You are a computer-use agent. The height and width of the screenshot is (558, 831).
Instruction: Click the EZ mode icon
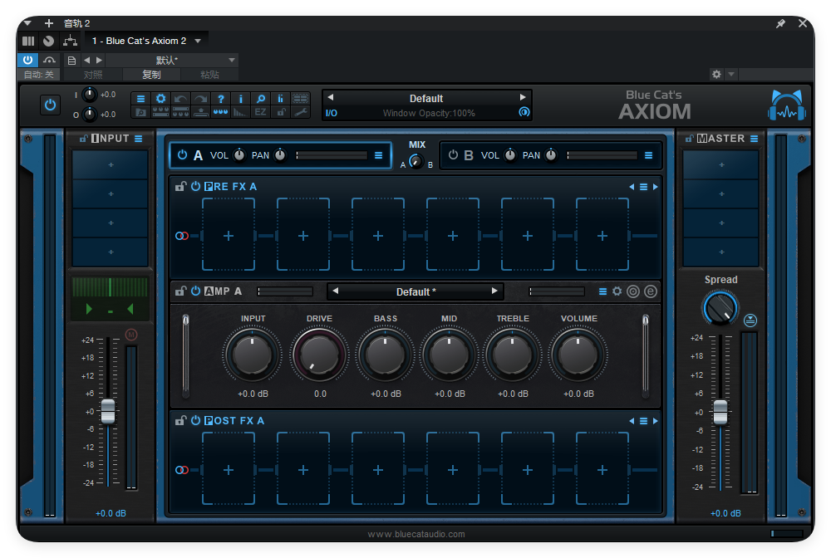tap(260, 112)
